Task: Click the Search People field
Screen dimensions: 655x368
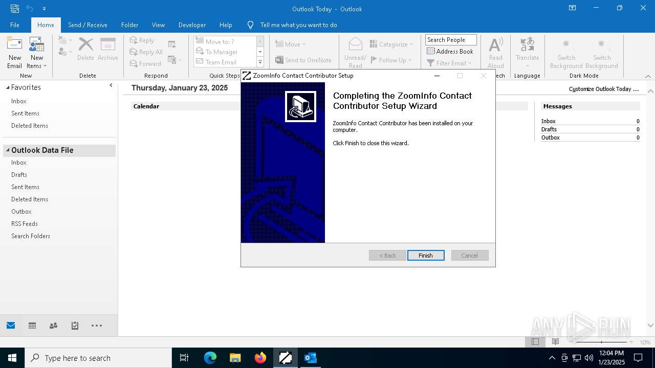Action: (x=451, y=40)
